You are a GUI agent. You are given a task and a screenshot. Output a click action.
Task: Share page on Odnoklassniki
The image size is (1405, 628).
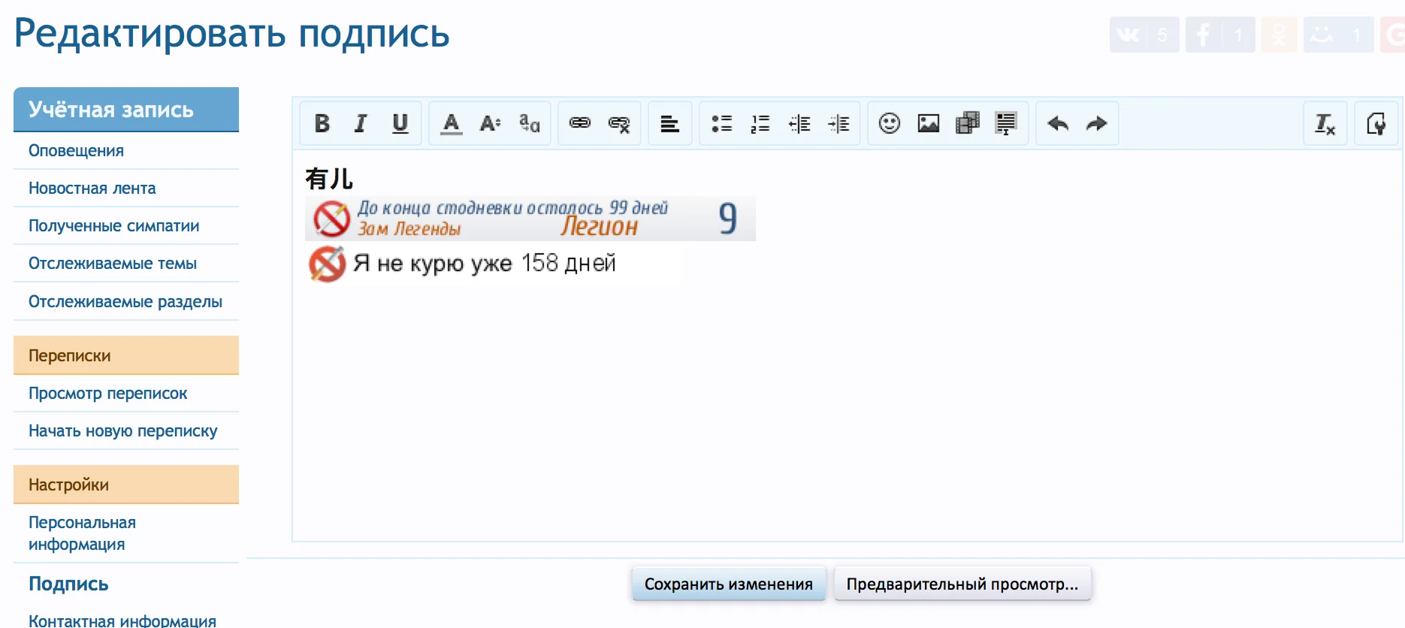[1279, 35]
